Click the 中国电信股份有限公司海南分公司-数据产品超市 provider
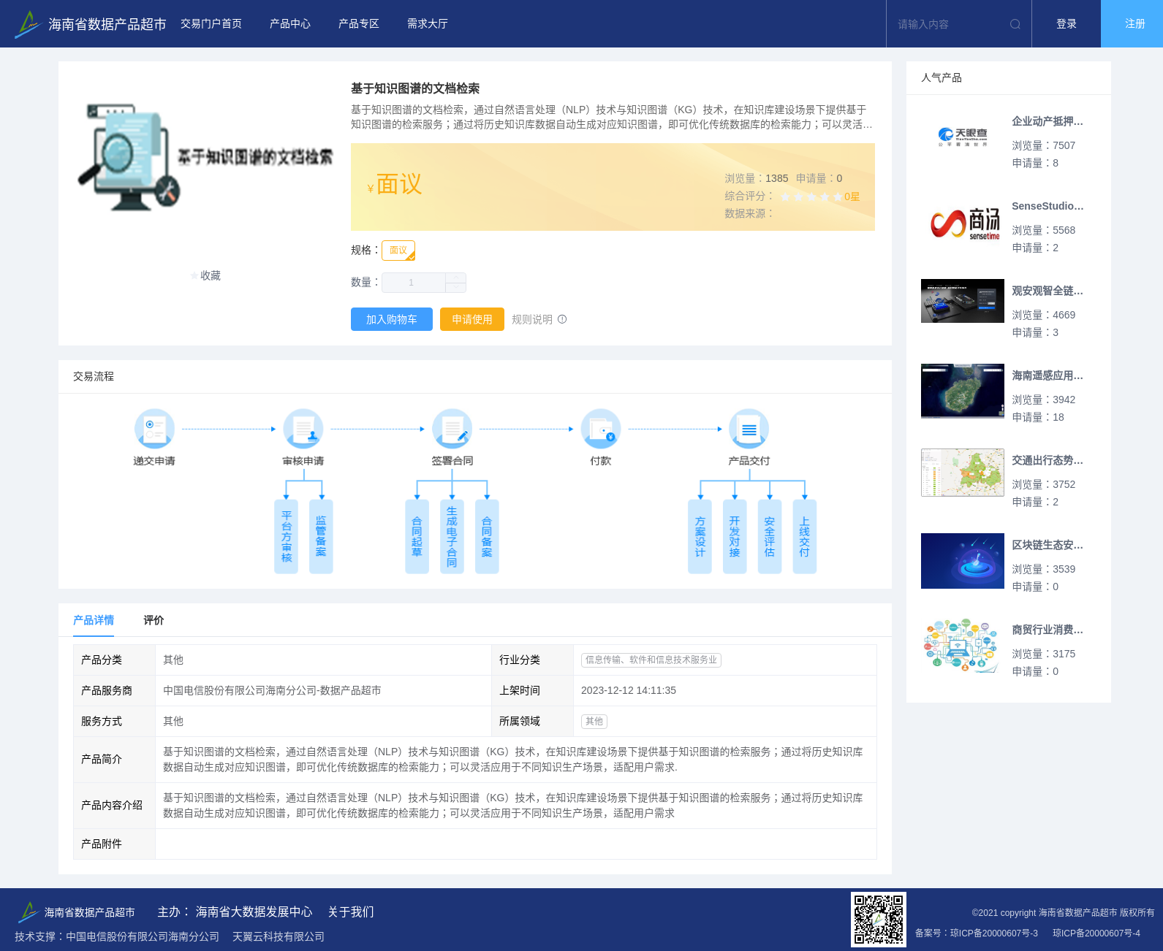Viewport: 1163px width, 951px height. (272, 690)
